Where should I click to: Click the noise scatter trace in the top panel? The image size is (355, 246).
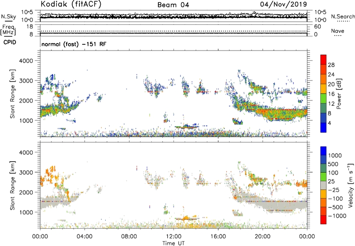pyautogui.click(x=174, y=16)
